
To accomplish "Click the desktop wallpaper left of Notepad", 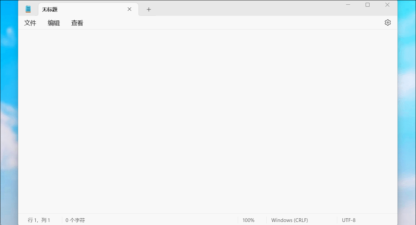I will [x=9, y=113].
